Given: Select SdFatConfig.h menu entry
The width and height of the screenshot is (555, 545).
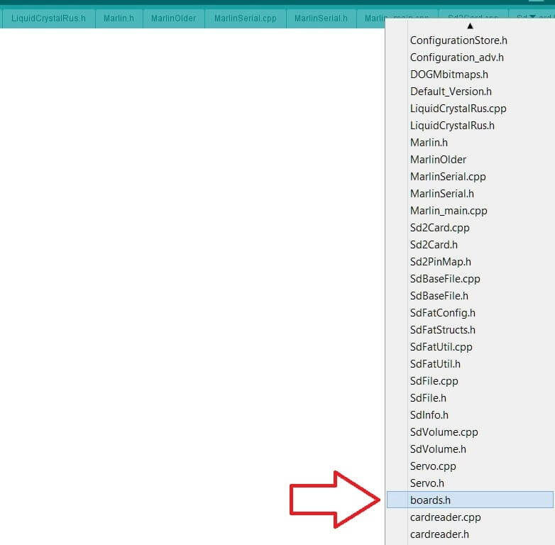Looking at the screenshot, I should coord(442,313).
